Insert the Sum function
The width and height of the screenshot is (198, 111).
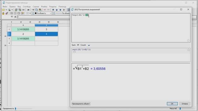coord(74,45)
